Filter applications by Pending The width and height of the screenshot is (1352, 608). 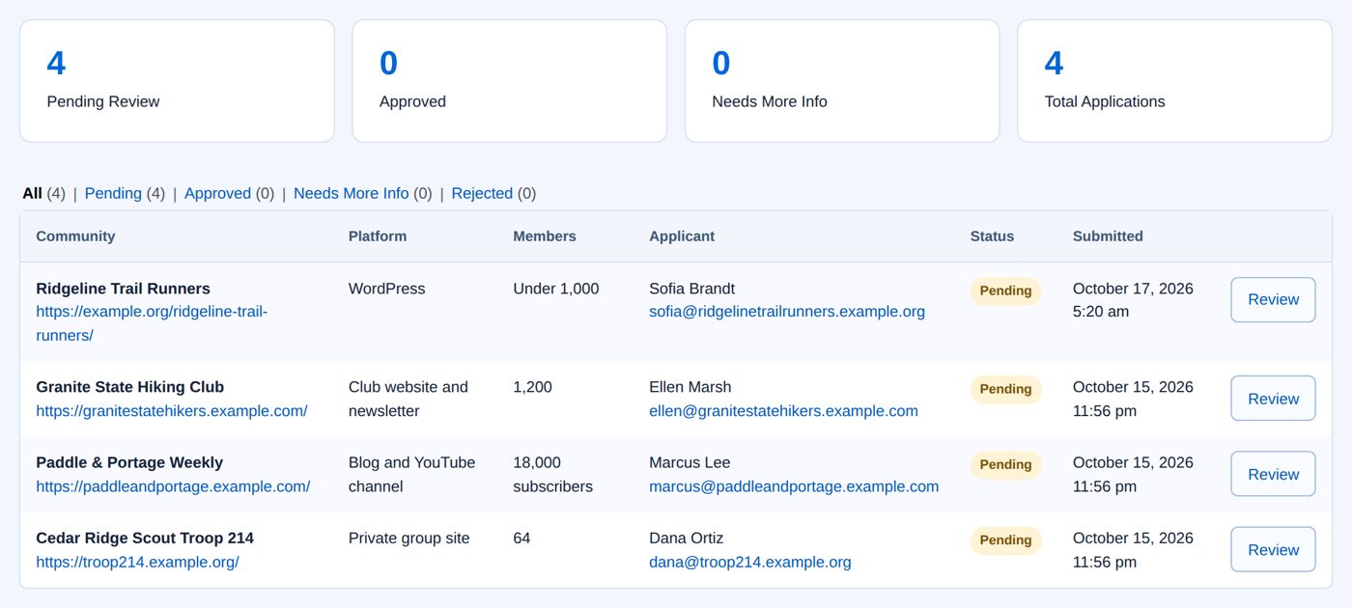coord(113,193)
